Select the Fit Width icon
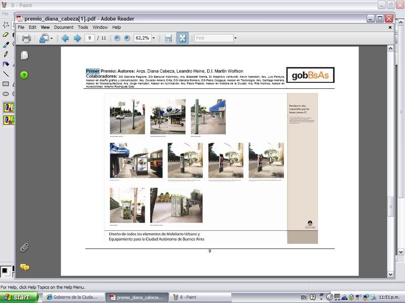This screenshot has height=303, width=405. [169, 38]
